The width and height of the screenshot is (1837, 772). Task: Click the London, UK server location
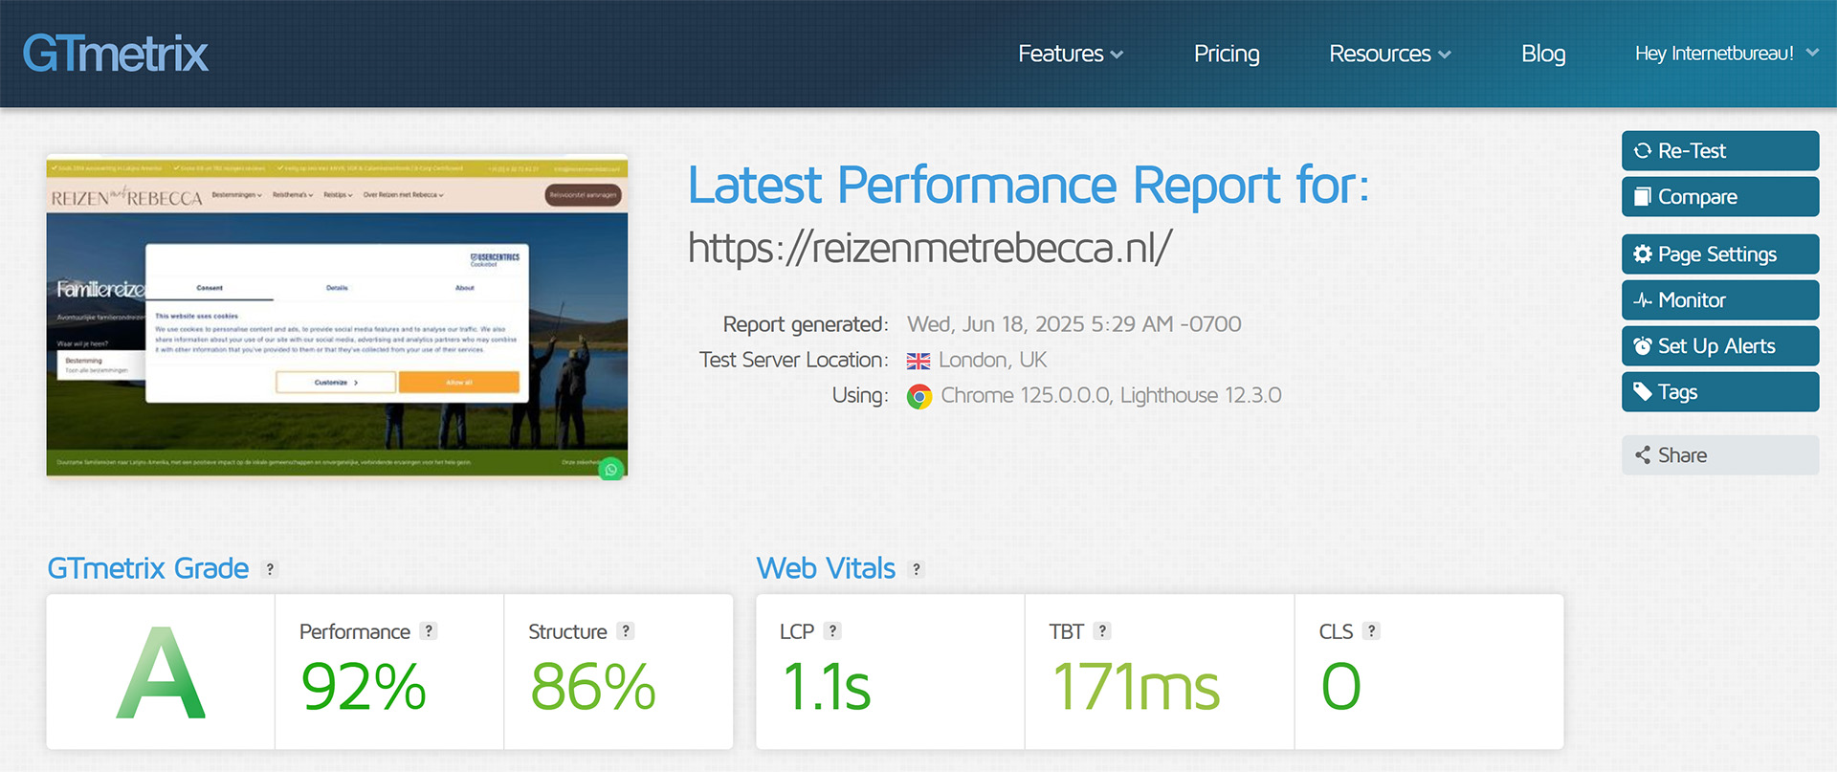tap(993, 361)
